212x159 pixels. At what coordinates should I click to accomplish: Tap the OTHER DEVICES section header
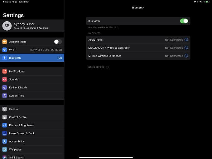pyautogui.click(x=96, y=67)
